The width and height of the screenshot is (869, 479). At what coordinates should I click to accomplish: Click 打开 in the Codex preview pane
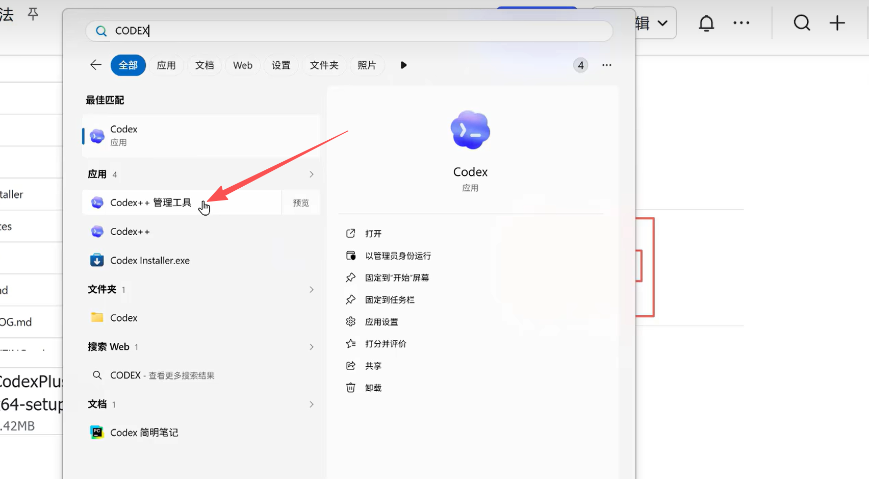coord(373,234)
